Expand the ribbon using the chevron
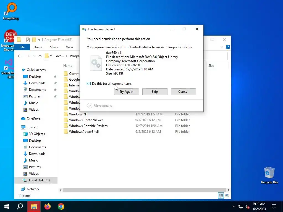The width and height of the screenshot is (283, 212). coord(222,47)
